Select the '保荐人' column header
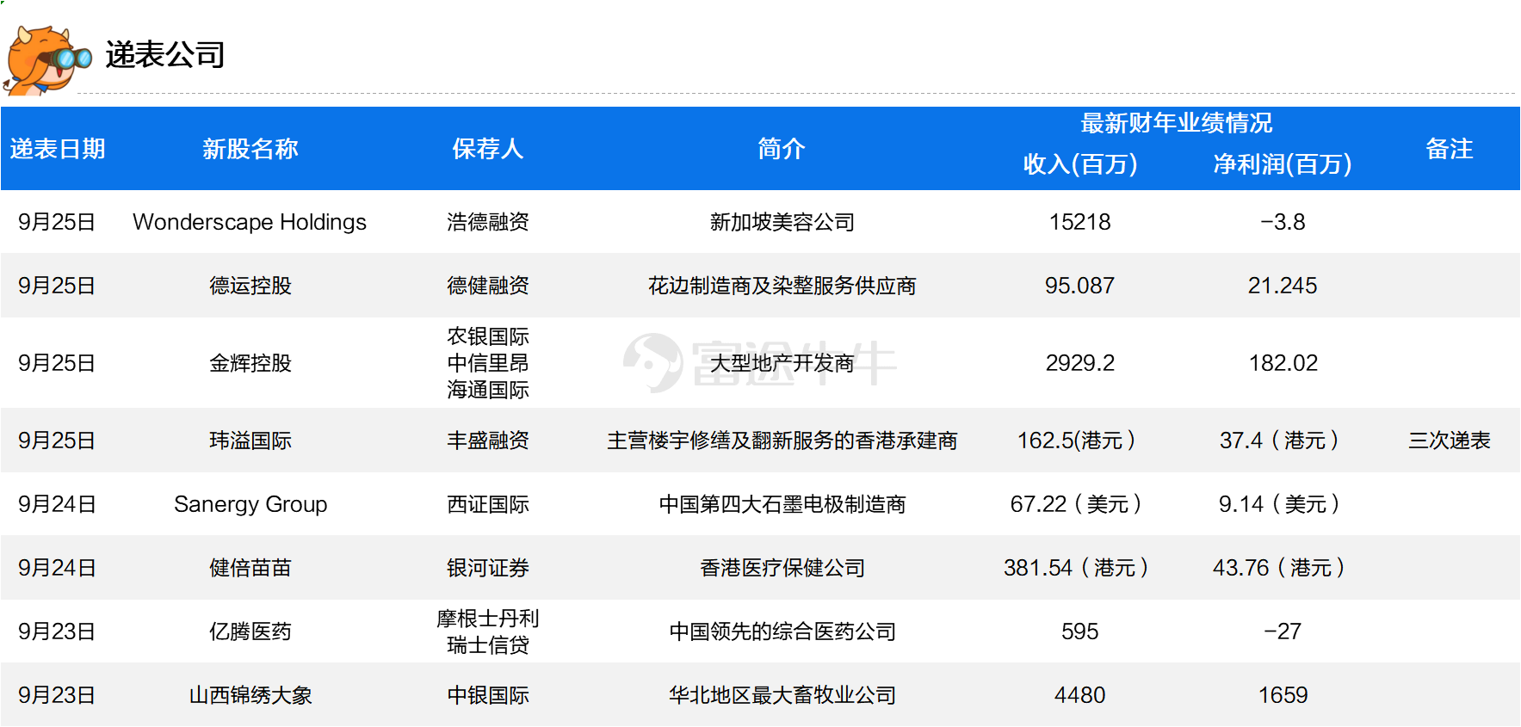Image resolution: width=1521 pixels, height=727 pixels. (488, 149)
